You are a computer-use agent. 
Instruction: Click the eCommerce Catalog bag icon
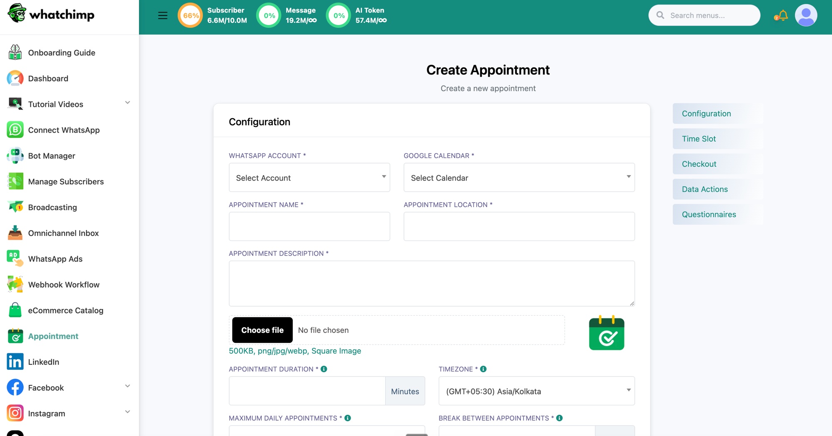point(15,310)
